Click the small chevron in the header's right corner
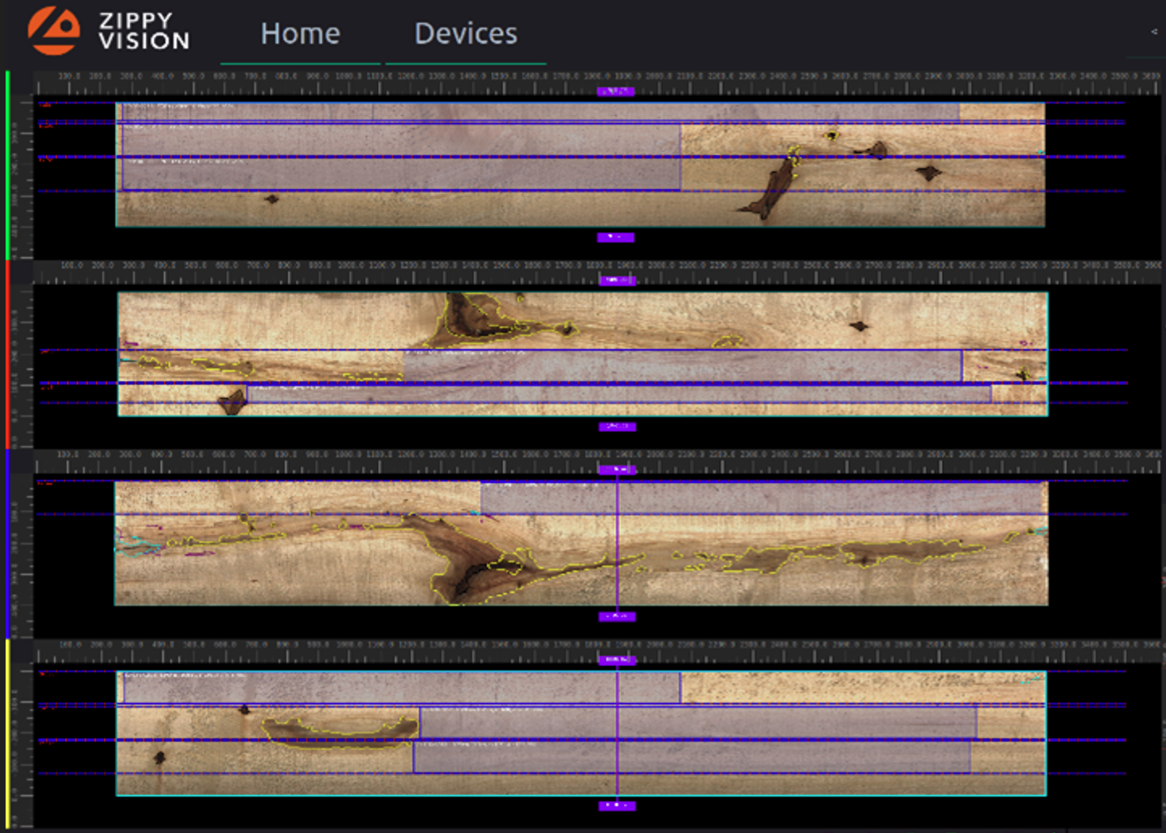Image resolution: width=1166 pixels, height=833 pixels. (x=1154, y=32)
